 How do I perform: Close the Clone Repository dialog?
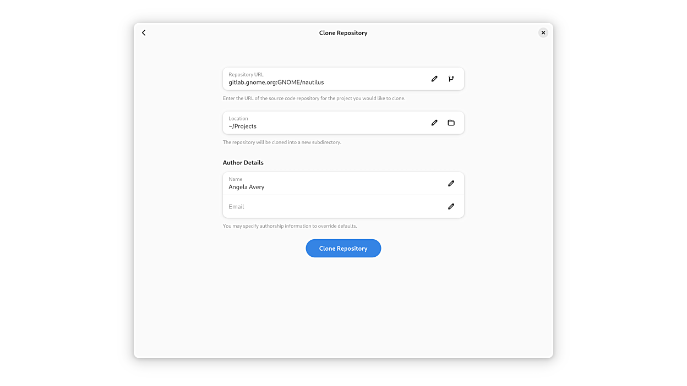pos(543,33)
